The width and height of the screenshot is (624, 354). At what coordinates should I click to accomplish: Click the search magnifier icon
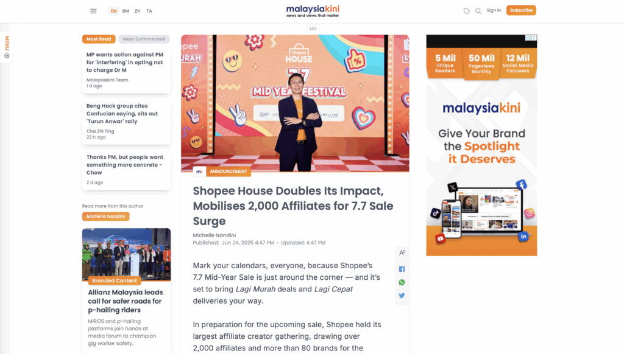click(478, 11)
